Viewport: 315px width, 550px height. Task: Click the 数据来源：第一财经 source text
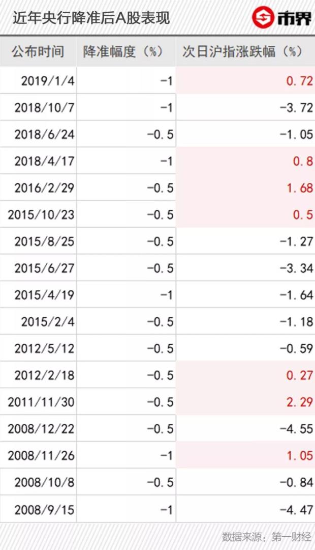pyautogui.click(x=266, y=537)
